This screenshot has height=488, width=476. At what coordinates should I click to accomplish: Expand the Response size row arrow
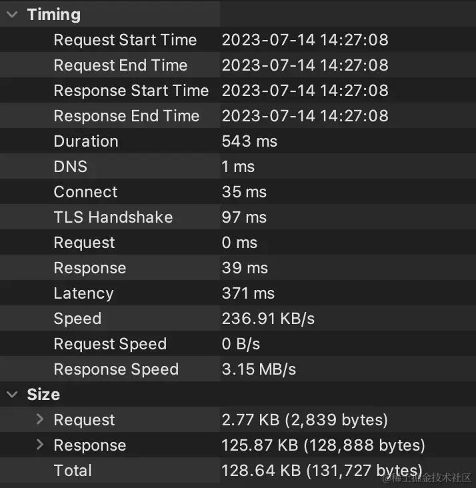coord(39,445)
